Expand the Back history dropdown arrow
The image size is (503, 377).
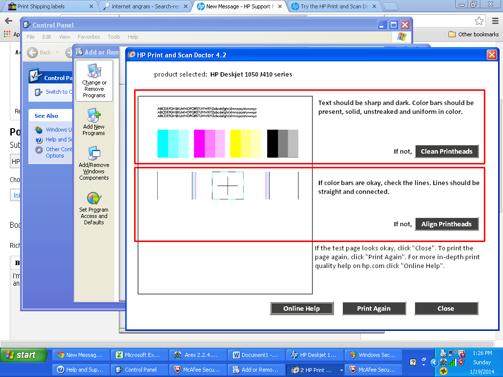tap(57, 52)
